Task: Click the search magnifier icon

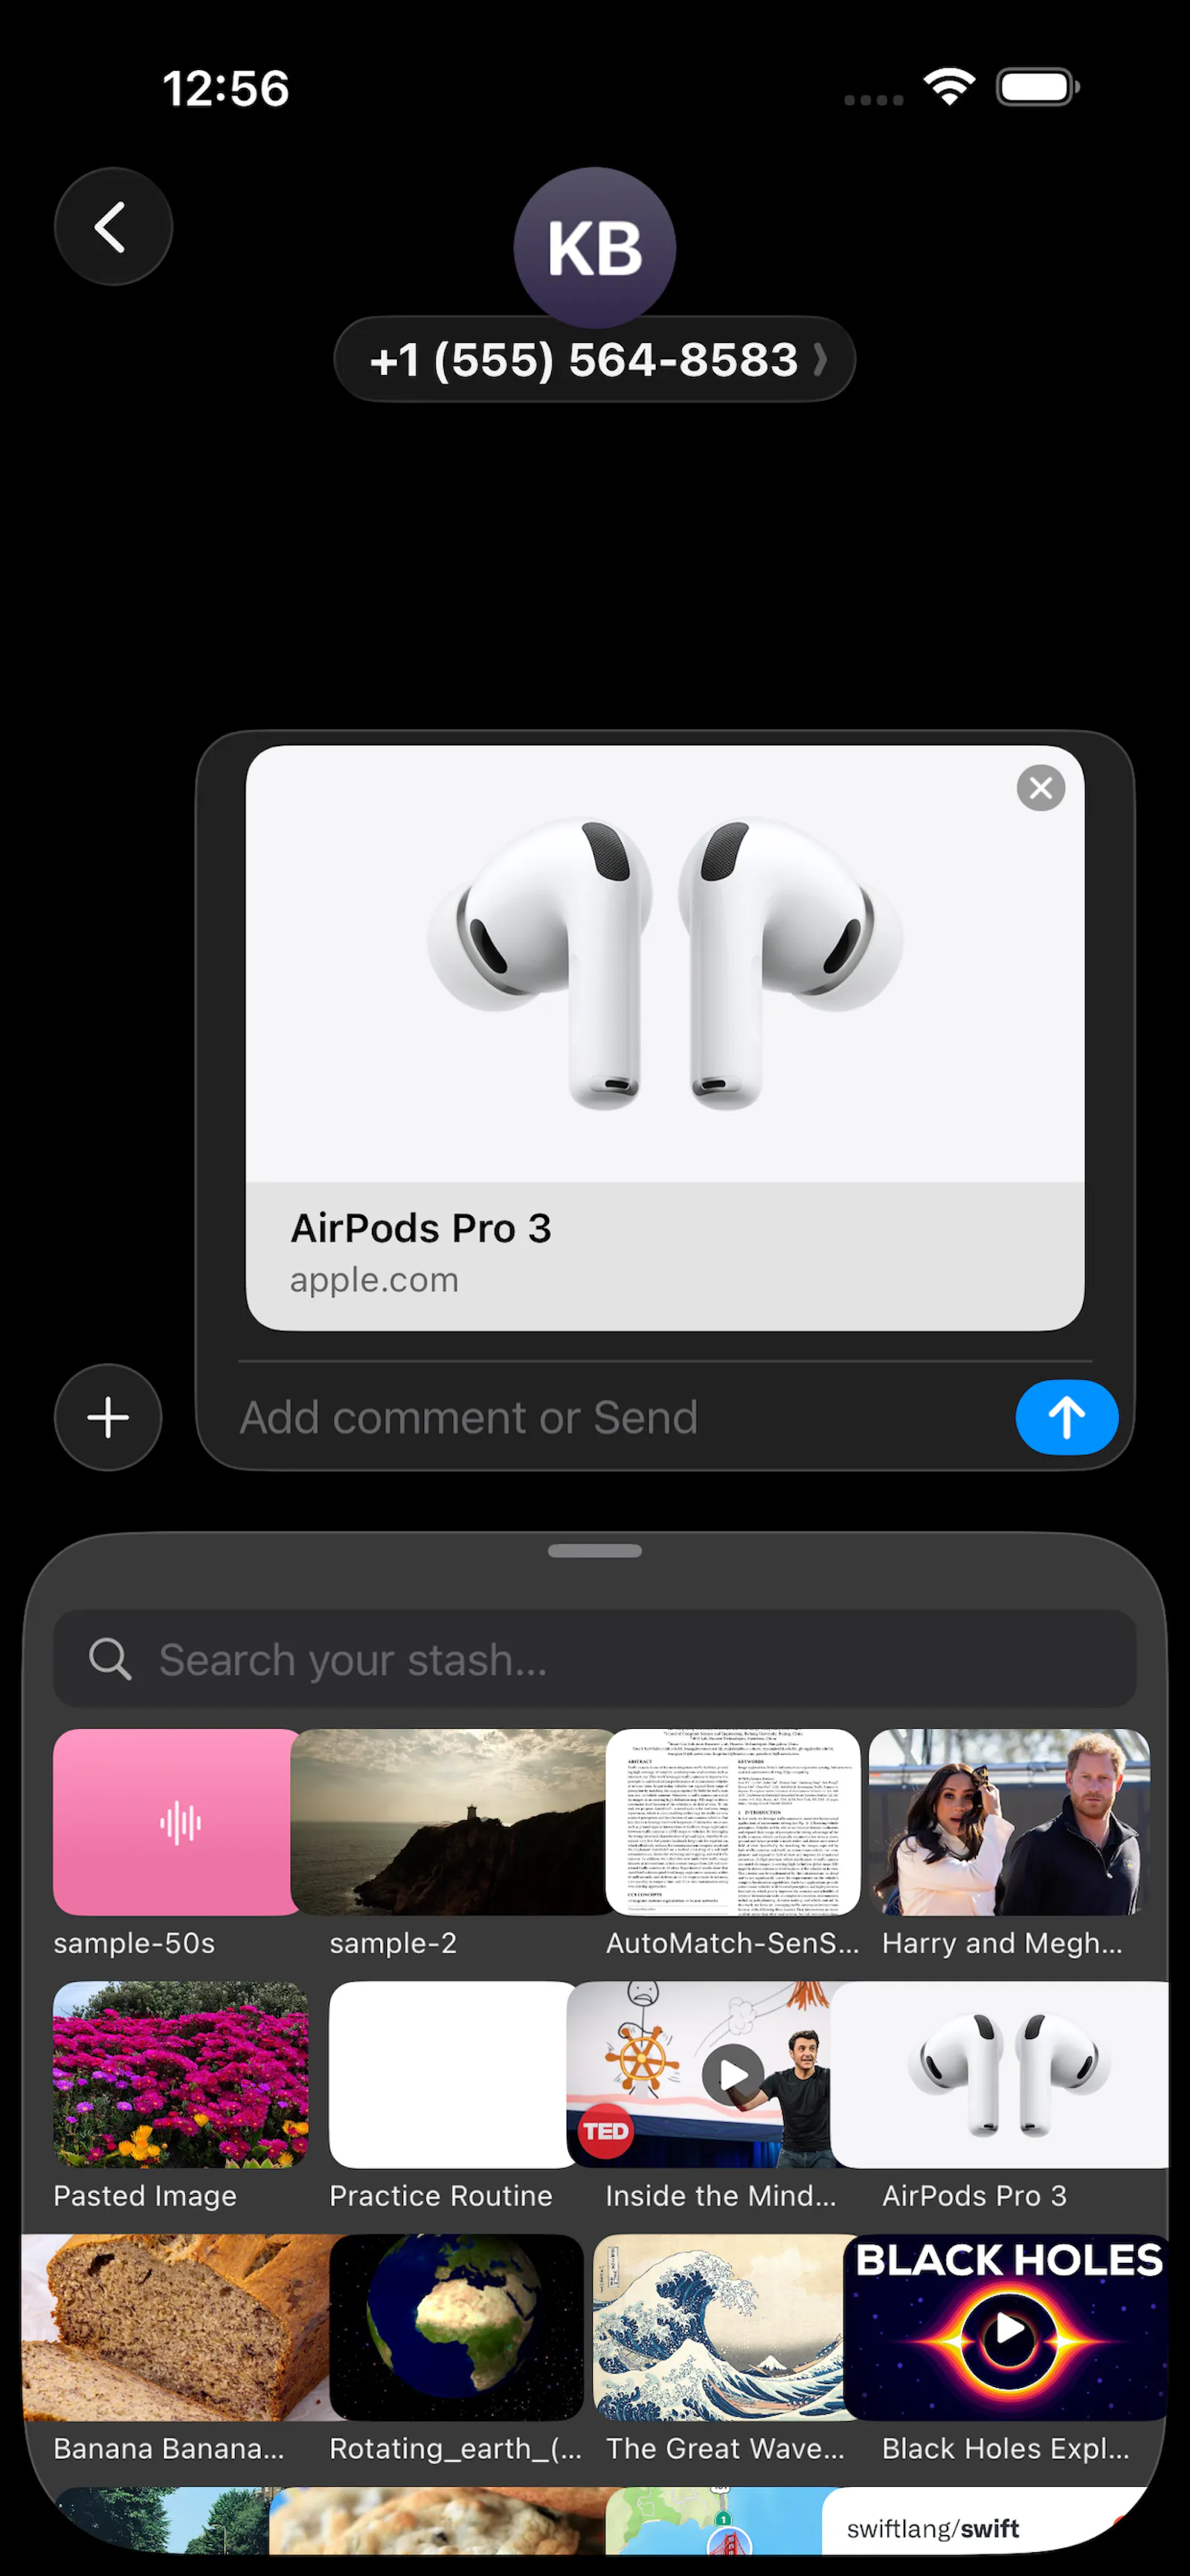Action: coord(110,1659)
